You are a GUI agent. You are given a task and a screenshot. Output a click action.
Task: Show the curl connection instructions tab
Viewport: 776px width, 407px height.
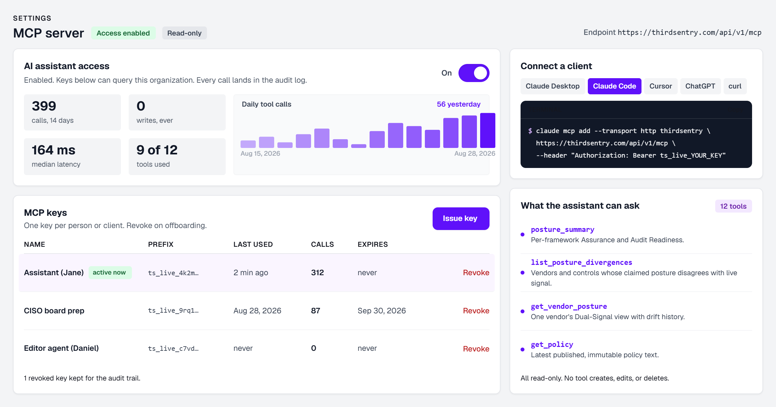click(x=735, y=86)
